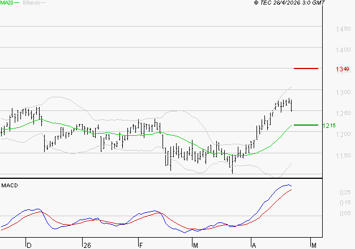
Task: Click the 1150 price axis label
Action: (343, 156)
